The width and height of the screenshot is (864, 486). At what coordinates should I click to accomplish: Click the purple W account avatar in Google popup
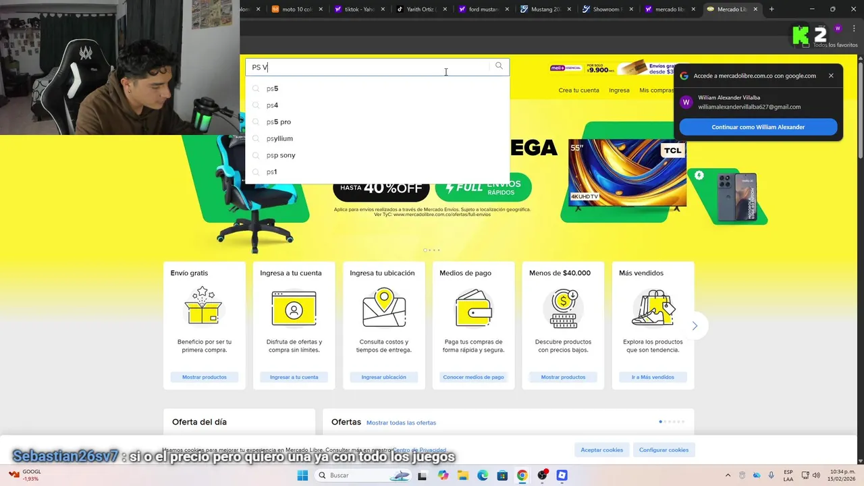(686, 102)
